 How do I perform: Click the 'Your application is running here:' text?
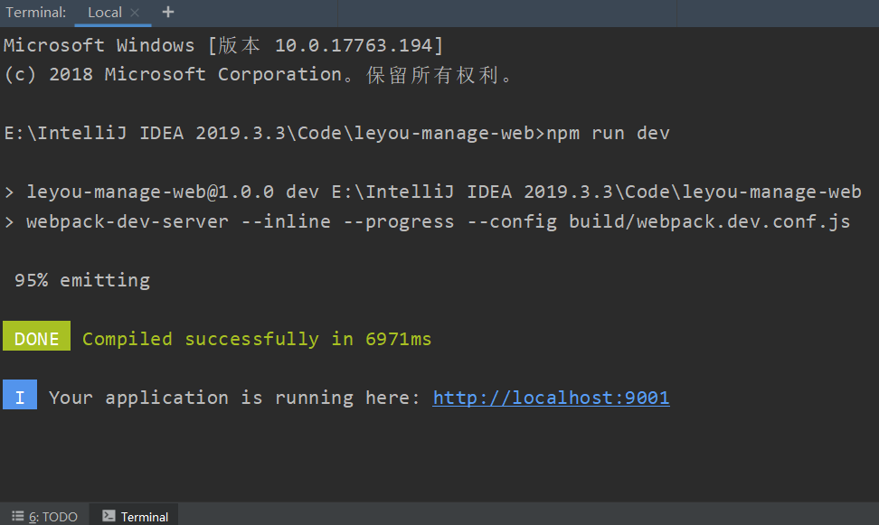pos(234,398)
